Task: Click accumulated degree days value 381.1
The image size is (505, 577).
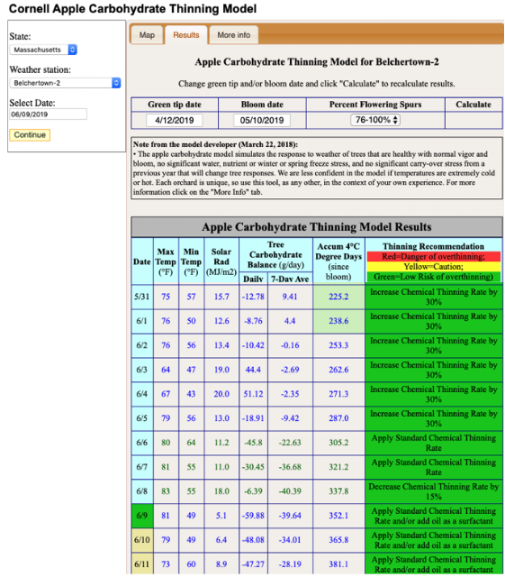Action: click(x=338, y=563)
